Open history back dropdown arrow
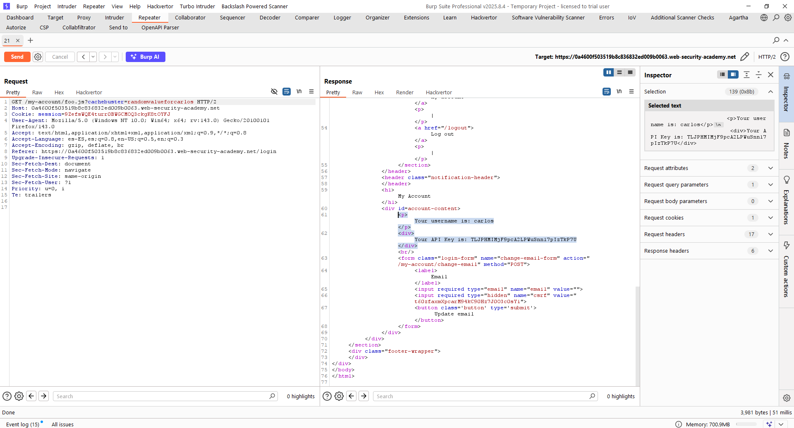Viewport: 794px width, 428px height. pos(93,57)
